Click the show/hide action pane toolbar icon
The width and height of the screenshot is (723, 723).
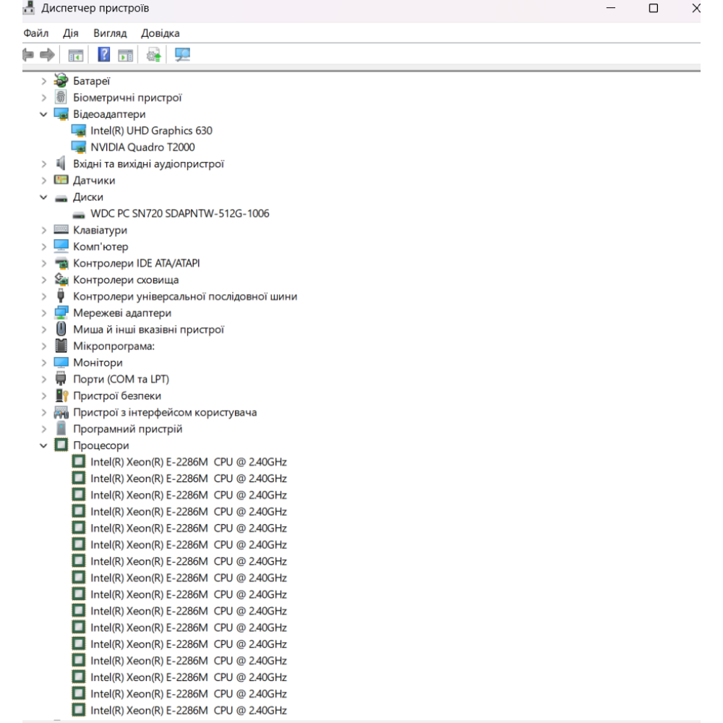click(x=126, y=55)
